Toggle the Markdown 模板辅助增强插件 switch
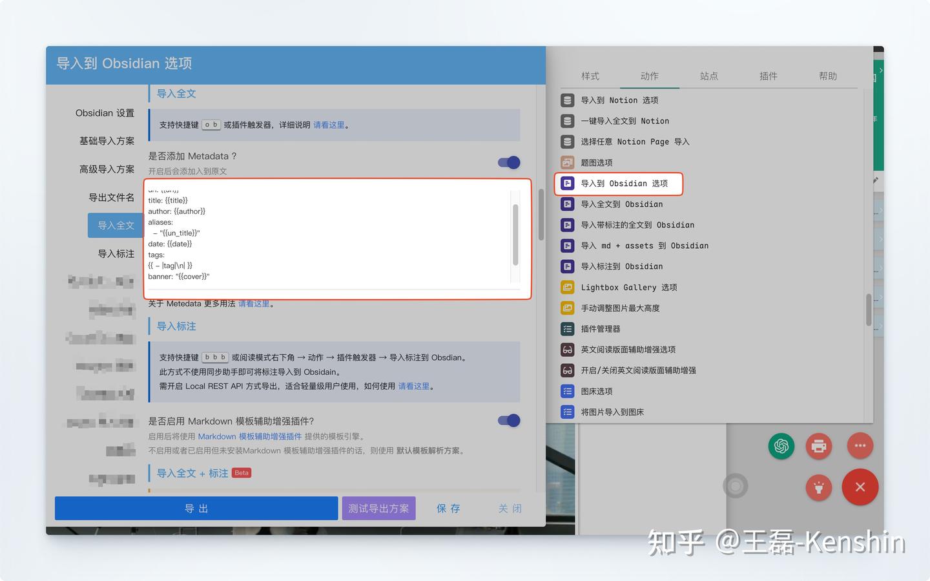Image resolution: width=930 pixels, height=581 pixels. (509, 421)
